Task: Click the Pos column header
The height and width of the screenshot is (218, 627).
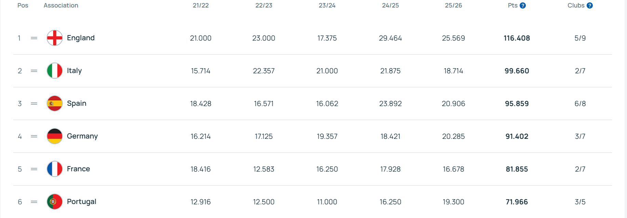Action: tap(23, 5)
